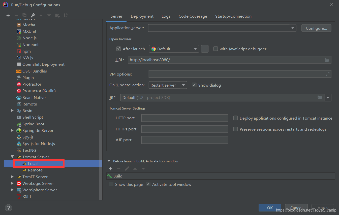Viewport: 339px width, 215px height.
Task: Click the Remove configuration minus icon
Action: tap(16, 15)
